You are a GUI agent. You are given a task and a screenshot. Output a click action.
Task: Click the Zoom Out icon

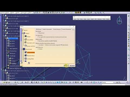coord(53,82)
